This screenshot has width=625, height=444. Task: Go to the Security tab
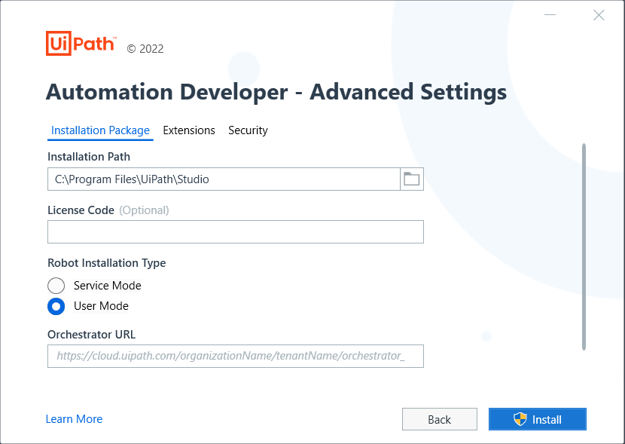tap(248, 130)
